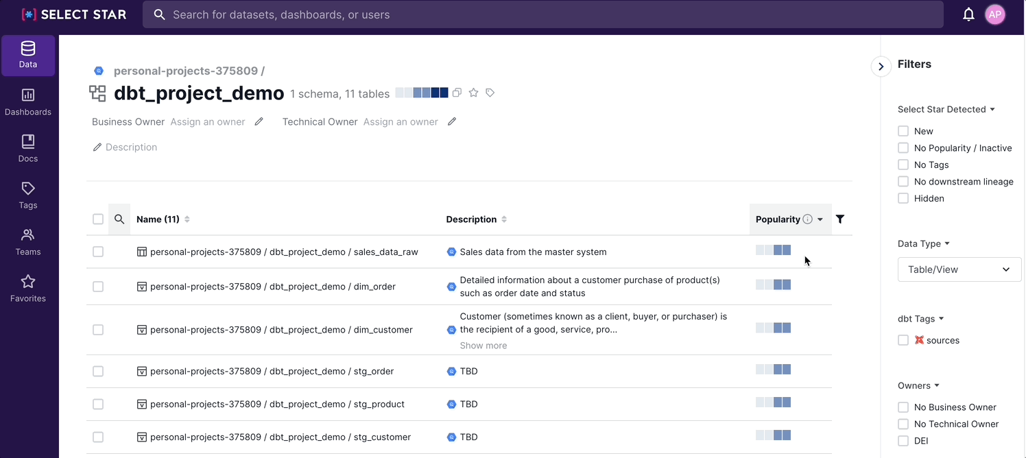Enable No Business Owner filter
1026x458 pixels.
pyautogui.click(x=903, y=407)
